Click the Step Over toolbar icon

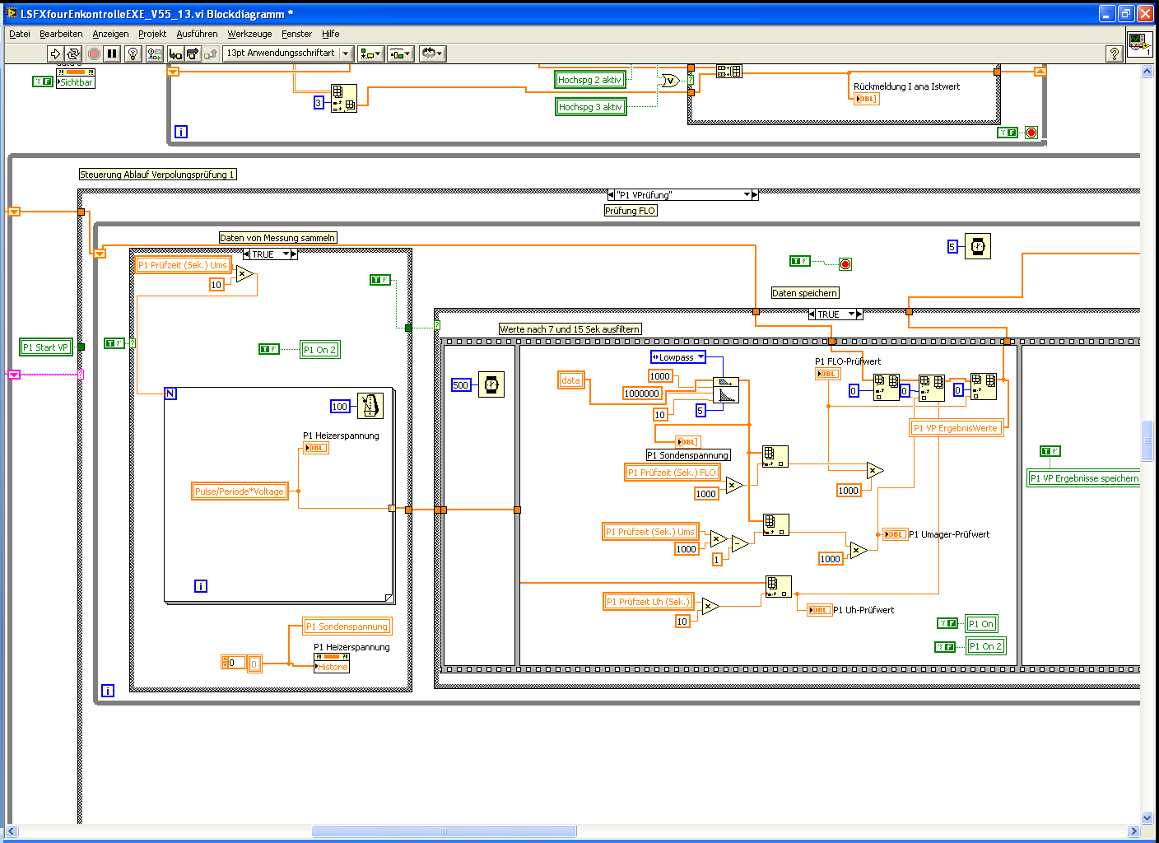(193, 54)
